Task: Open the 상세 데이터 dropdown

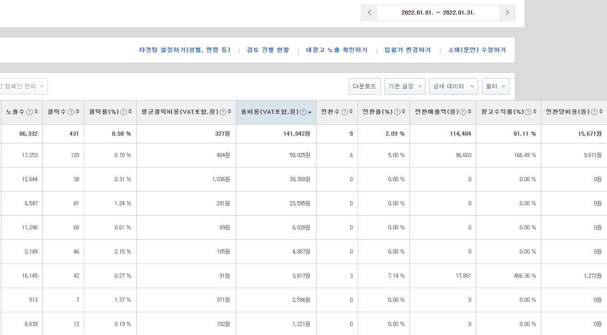Action: (x=453, y=86)
